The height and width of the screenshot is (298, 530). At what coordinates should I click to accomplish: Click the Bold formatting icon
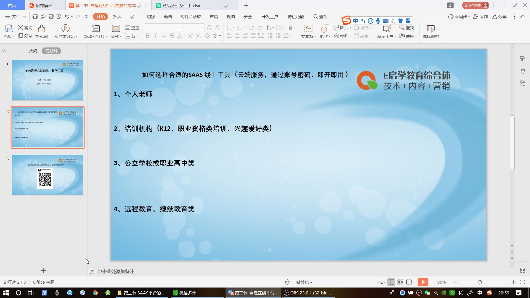coord(147,36)
